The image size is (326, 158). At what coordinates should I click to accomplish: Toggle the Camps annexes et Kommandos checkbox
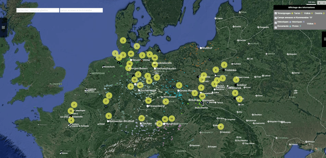coord(275,17)
